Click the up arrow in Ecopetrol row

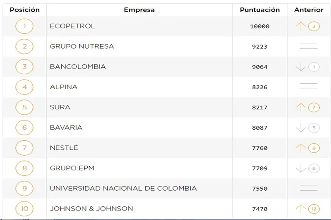[x=301, y=26]
